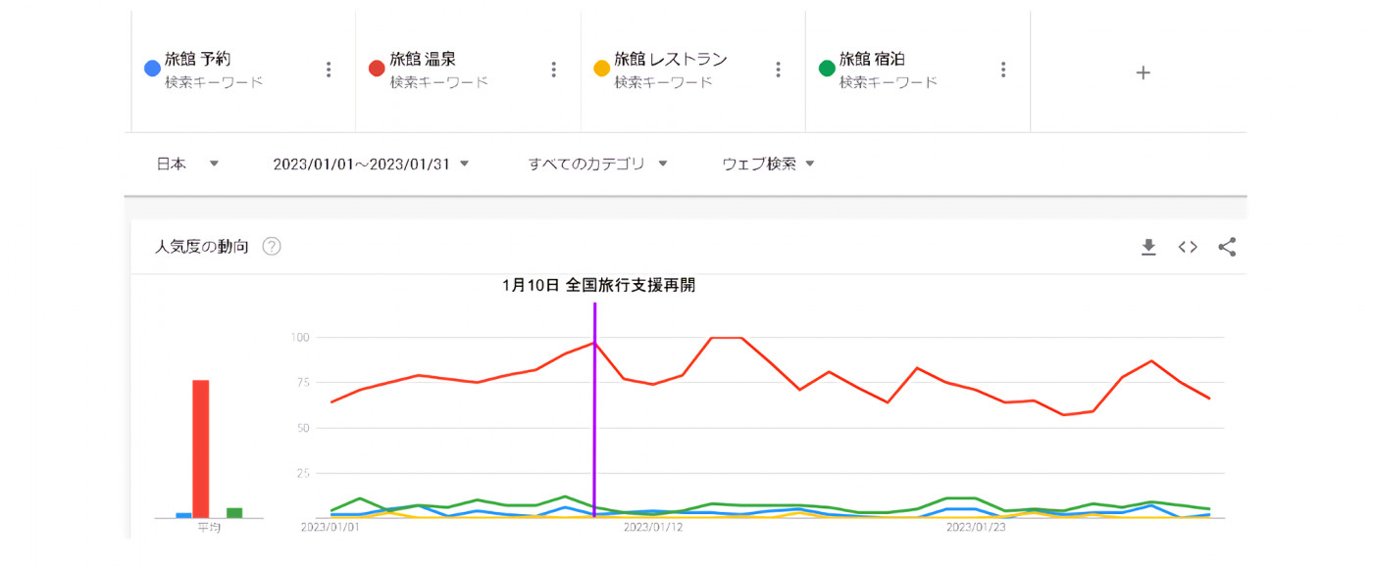1373x566 pixels.
Task: Click the green dot beside 旅館 宿泊
Action: pos(827,69)
